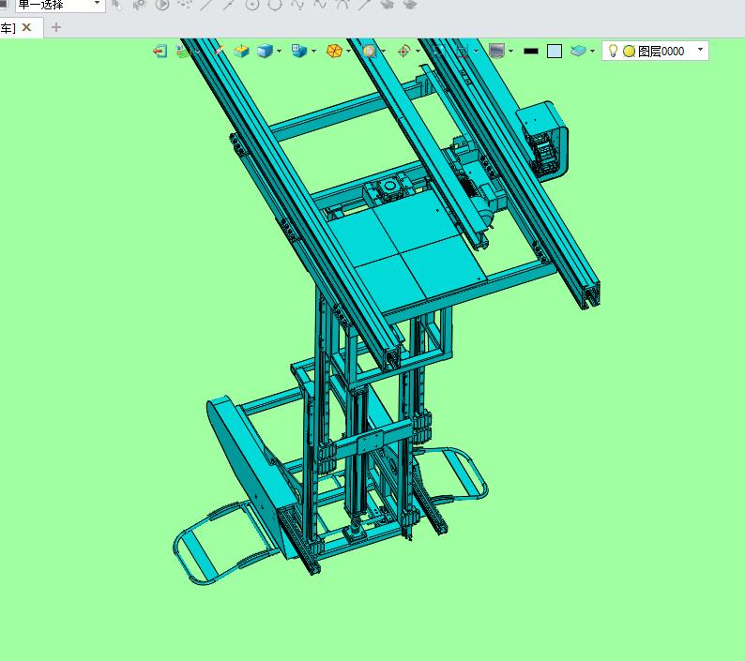The height and width of the screenshot is (661, 745).
Task: Click the light blue color swatch
Action: pyautogui.click(x=555, y=52)
